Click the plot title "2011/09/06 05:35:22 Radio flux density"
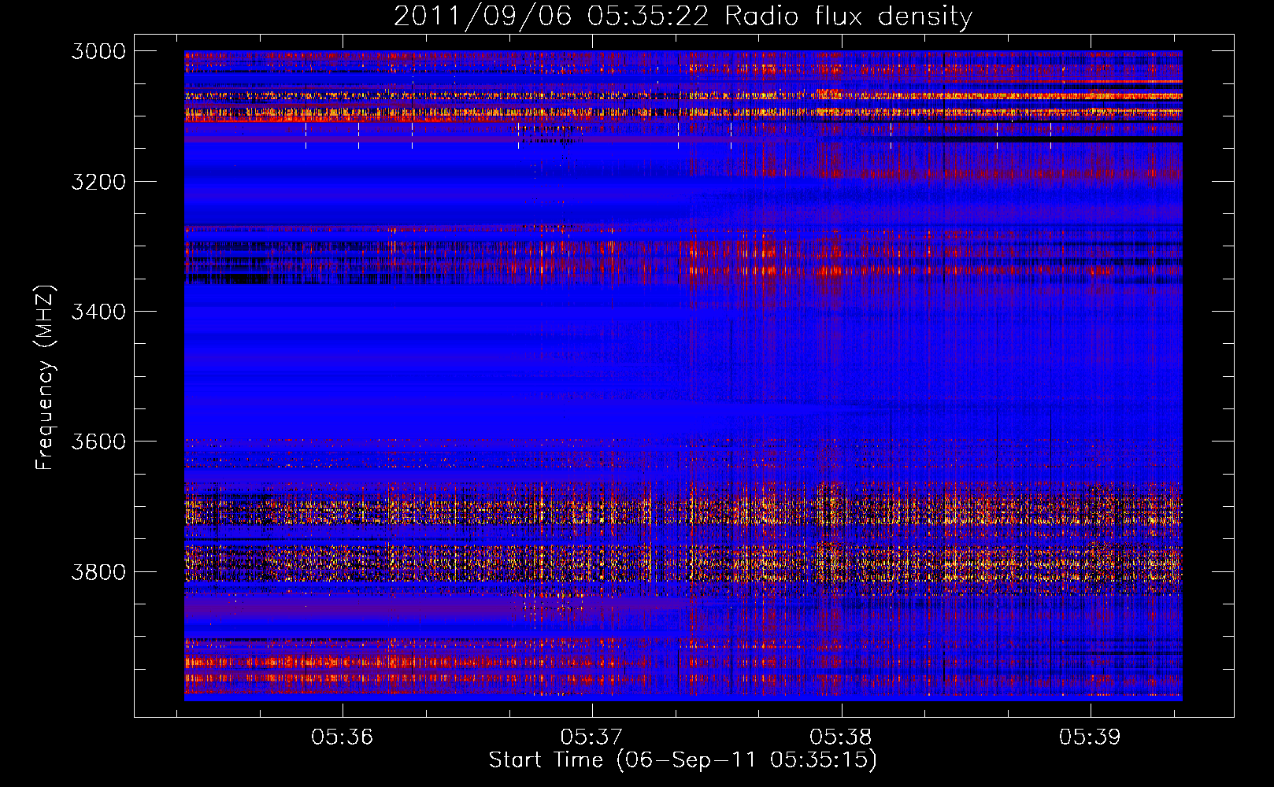Image resolution: width=1274 pixels, height=787 pixels. click(683, 17)
